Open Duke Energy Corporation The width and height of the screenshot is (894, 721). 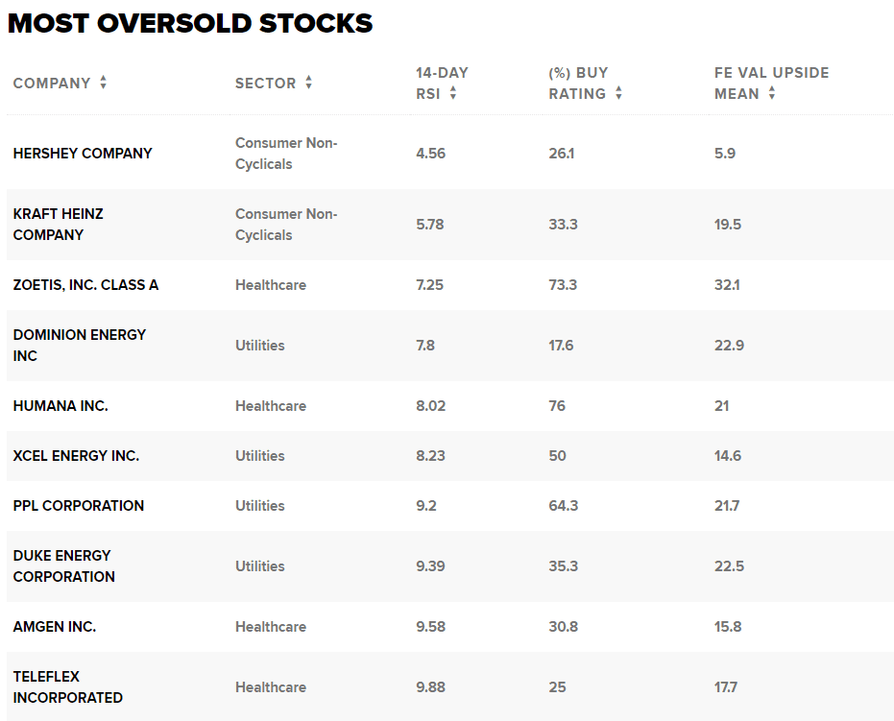point(63,566)
